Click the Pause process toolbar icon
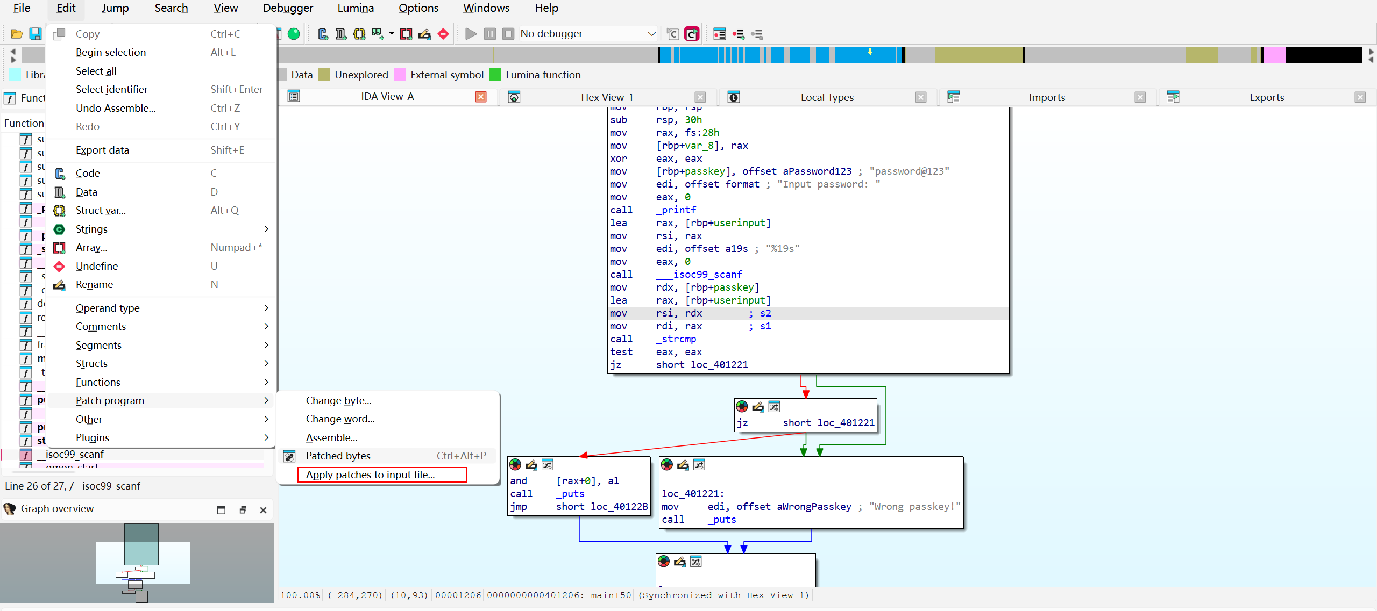This screenshot has width=1377, height=611. click(489, 34)
